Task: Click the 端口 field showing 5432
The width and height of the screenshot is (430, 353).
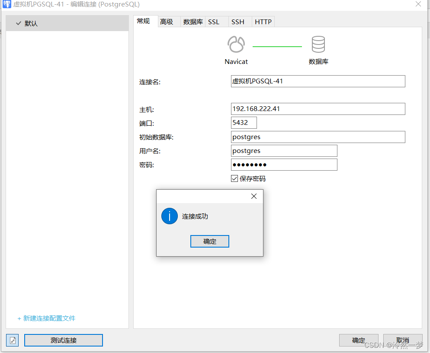Action: click(244, 123)
